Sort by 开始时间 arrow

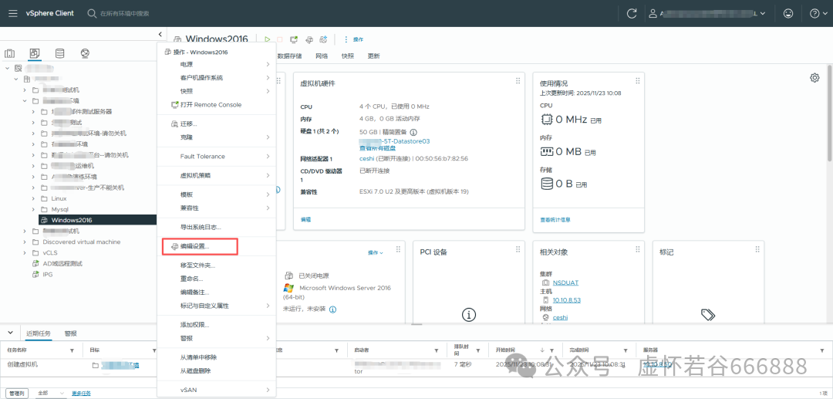[x=542, y=350]
